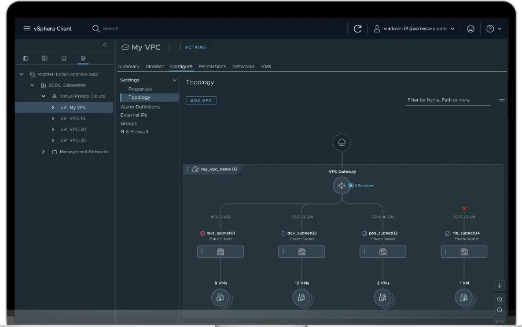Viewport: 522px width, 327px height.
Task: Open the my_vpc_name 02 kebab menu
Action: pyautogui.click(x=187, y=169)
